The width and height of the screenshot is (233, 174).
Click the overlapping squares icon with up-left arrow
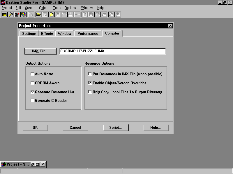point(112,14)
